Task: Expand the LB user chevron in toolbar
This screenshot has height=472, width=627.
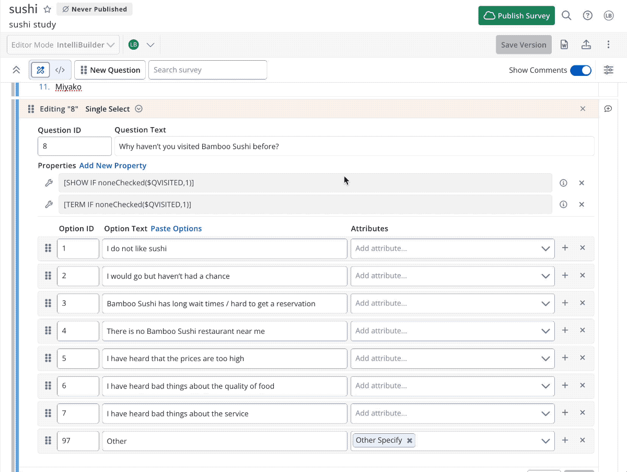Action: pyautogui.click(x=150, y=45)
